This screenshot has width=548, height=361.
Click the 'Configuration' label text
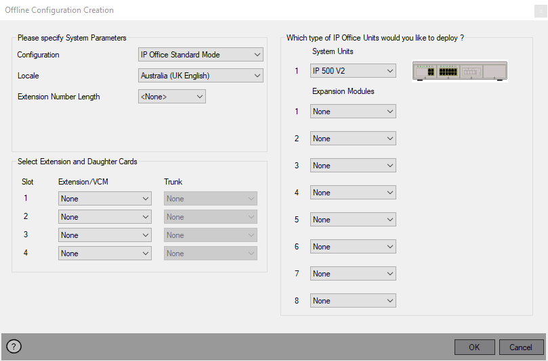click(x=38, y=55)
